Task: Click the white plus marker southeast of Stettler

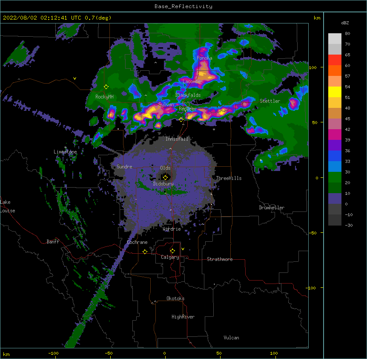Action: pyautogui.click(x=261, y=160)
